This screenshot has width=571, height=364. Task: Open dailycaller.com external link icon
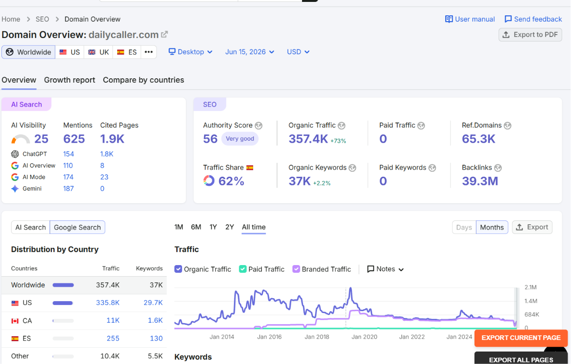point(164,34)
